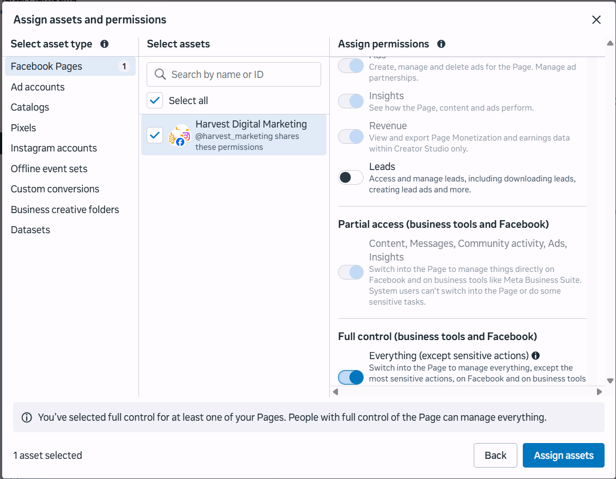This screenshot has width=616, height=479.
Task: Click the permissions panel scroll up arrow
Action: pos(610,43)
